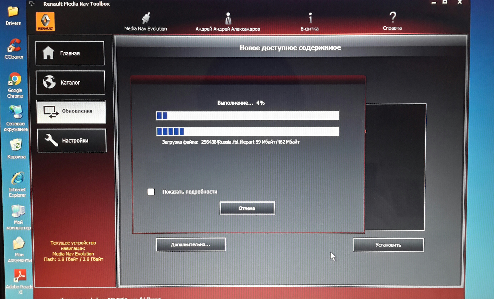Click the Дополнительно... button
The image size is (494, 299).
[191, 244]
